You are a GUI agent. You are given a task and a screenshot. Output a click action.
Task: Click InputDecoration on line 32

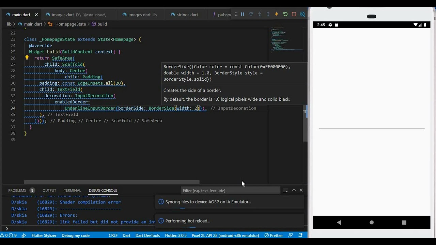click(x=94, y=96)
